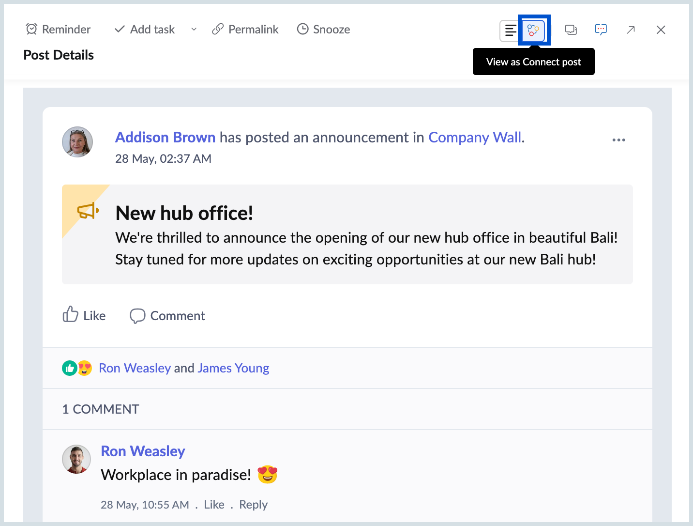Open Addison Brown's profile link
The image size is (693, 526).
[x=165, y=138]
